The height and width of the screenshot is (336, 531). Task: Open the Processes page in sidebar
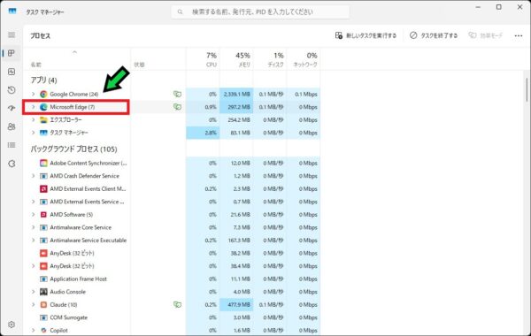[x=12, y=53]
